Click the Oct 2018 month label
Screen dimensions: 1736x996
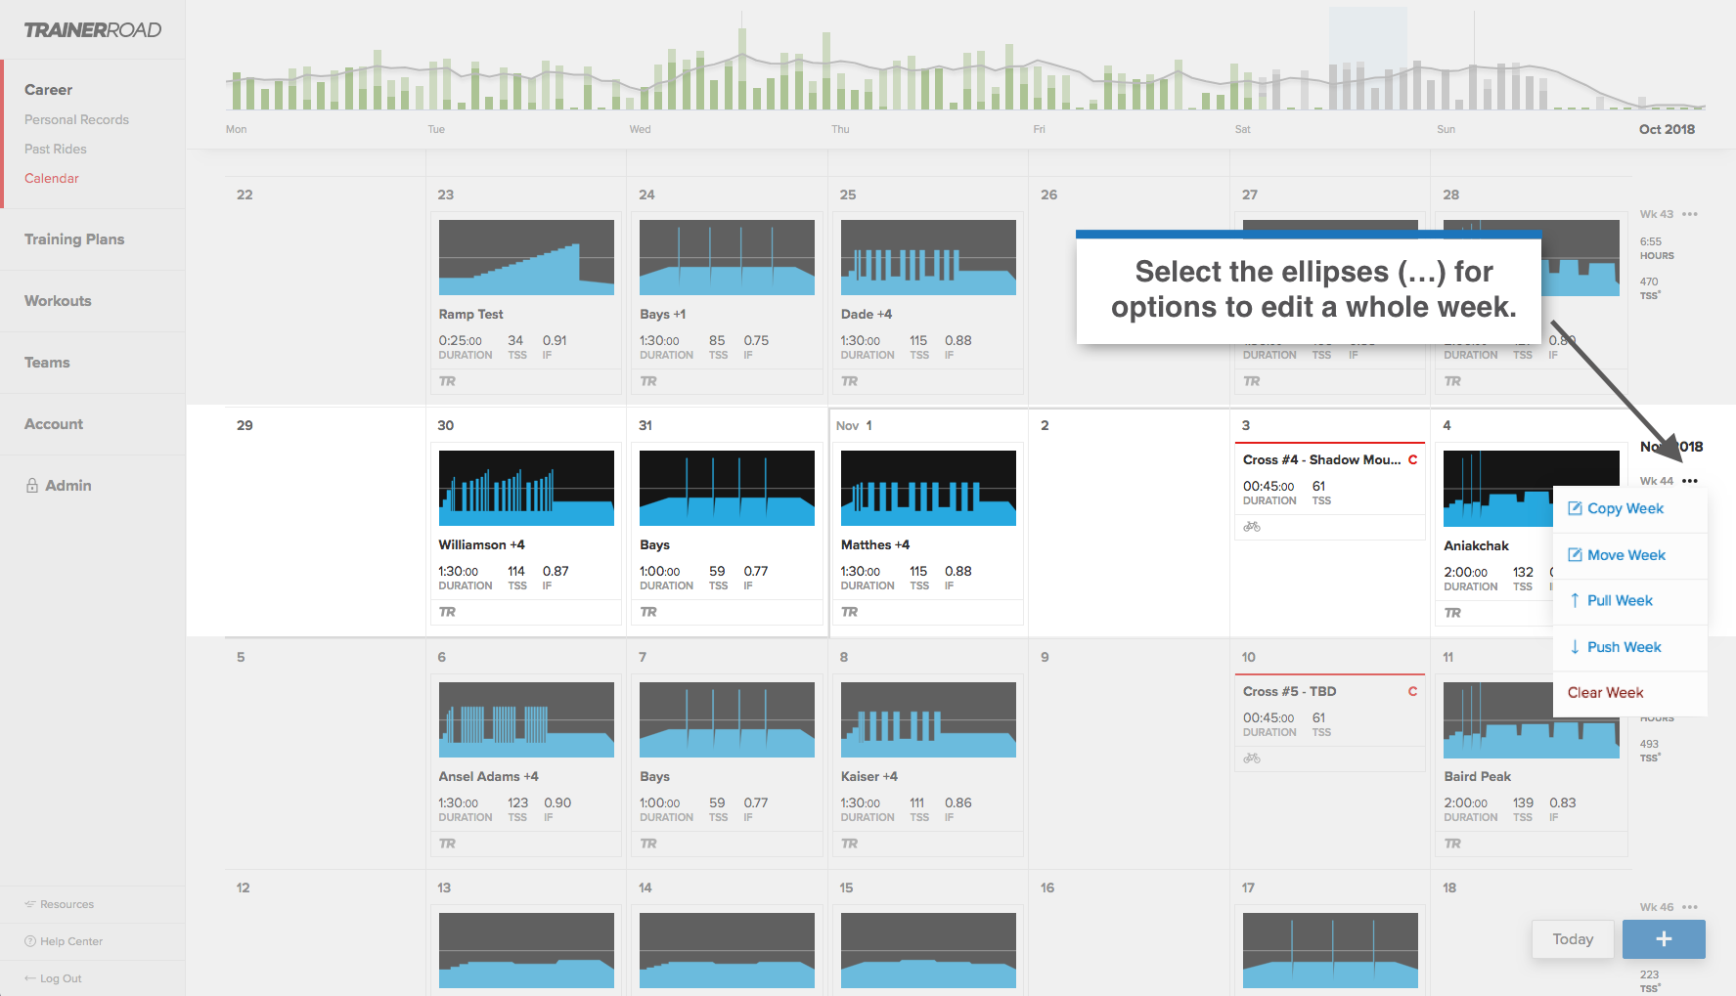coord(1667,129)
